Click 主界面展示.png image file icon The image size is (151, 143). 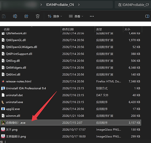[3, 136]
